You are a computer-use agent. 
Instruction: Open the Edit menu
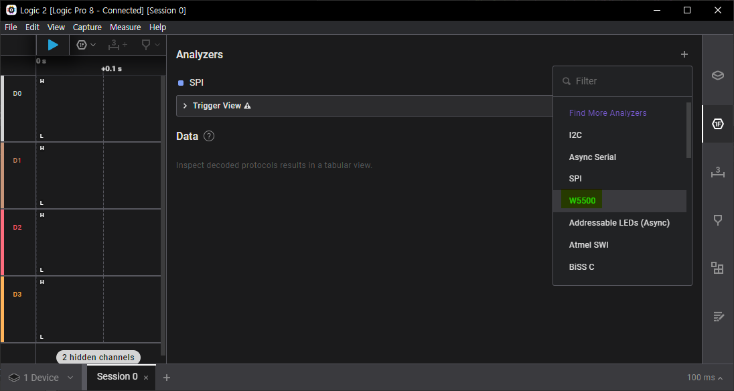32,27
